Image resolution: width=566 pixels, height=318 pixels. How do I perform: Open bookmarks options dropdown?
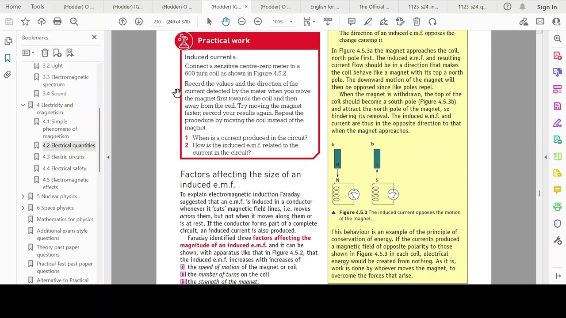pos(28,53)
